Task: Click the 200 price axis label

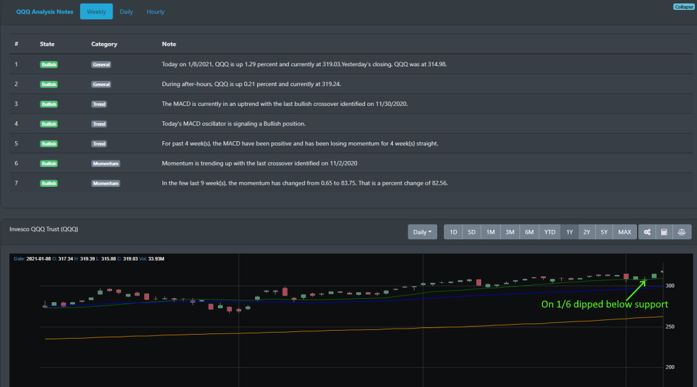Action: tap(670, 367)
